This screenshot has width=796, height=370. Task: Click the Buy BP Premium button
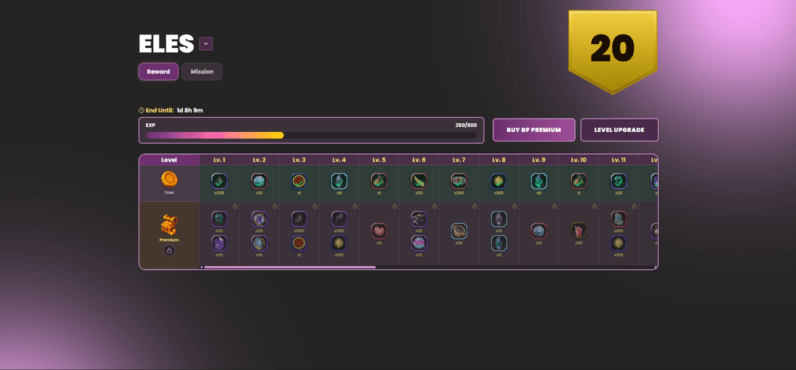534,130
